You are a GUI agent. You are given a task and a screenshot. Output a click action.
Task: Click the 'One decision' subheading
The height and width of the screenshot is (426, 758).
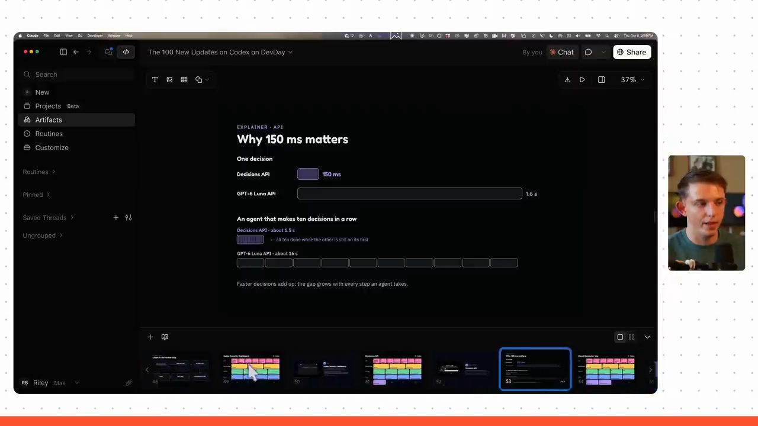[255, 159]
